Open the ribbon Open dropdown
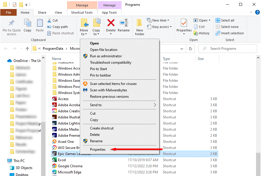 coord(202,20)
